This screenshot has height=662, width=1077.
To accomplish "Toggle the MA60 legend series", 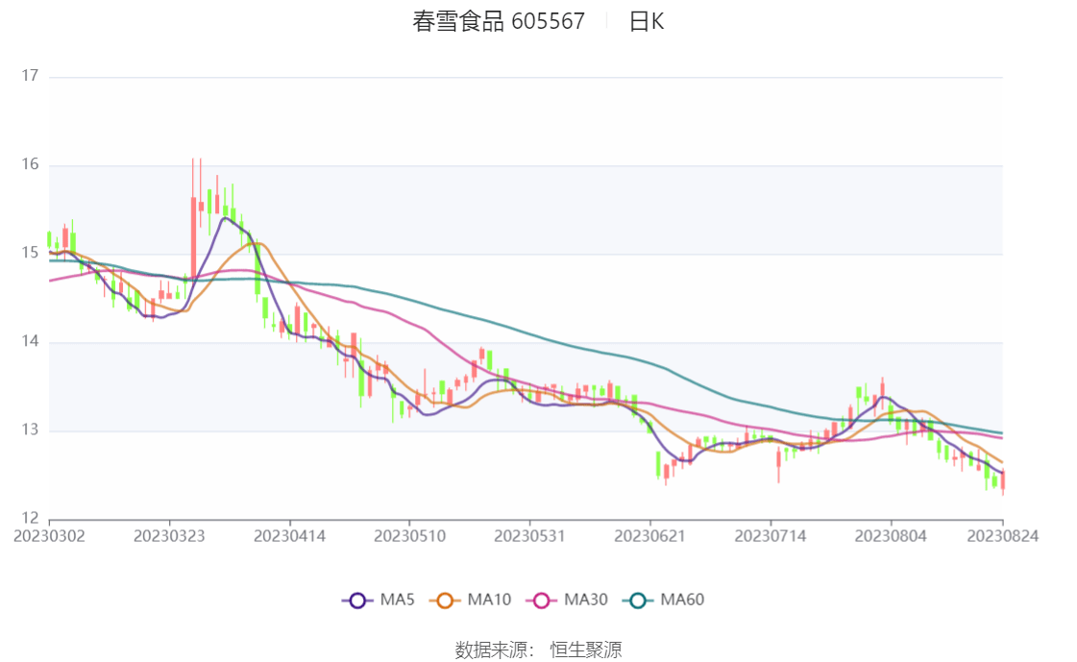I will pyautogui.click(x=664, y=601).
